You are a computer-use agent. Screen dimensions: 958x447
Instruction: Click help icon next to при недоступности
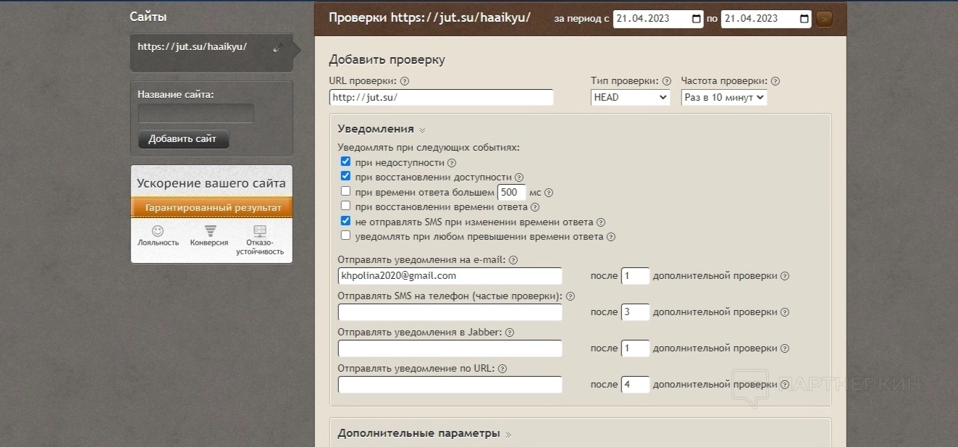pyautogui.click(x=452, y=163)
